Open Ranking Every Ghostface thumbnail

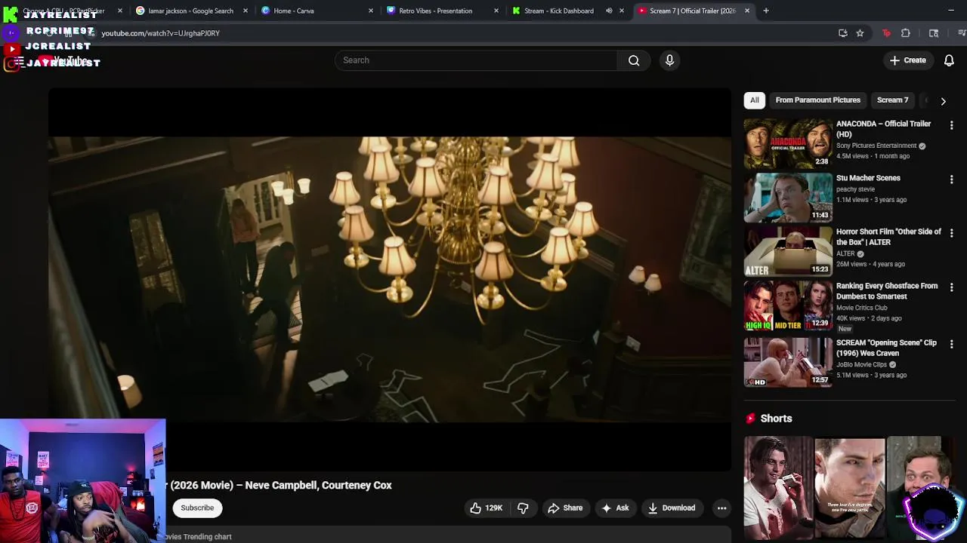788,305
